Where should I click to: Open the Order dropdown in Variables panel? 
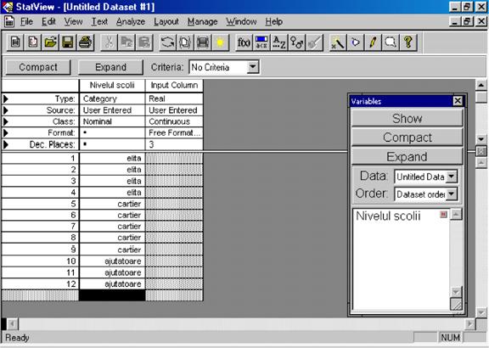[452, 194]
